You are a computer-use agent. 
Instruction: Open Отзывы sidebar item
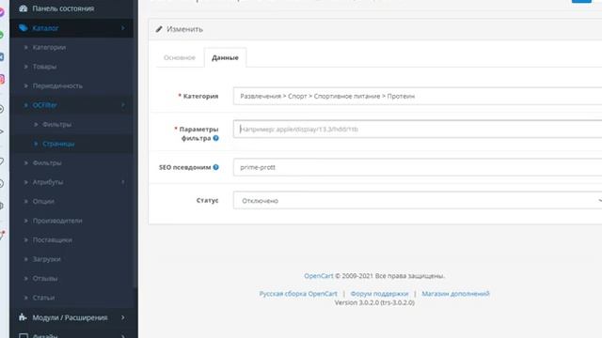(45, 278)
